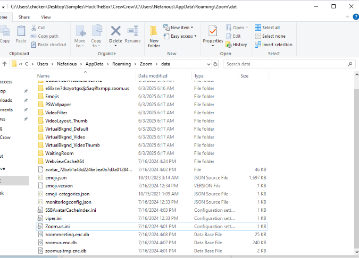Click the Paste shortcut command

(48, 45)
